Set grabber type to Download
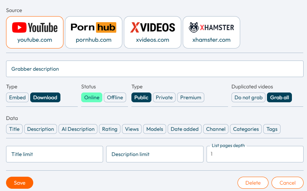This screenshot has height=191, width=307. pyautogui.click(x=45, y=97)
